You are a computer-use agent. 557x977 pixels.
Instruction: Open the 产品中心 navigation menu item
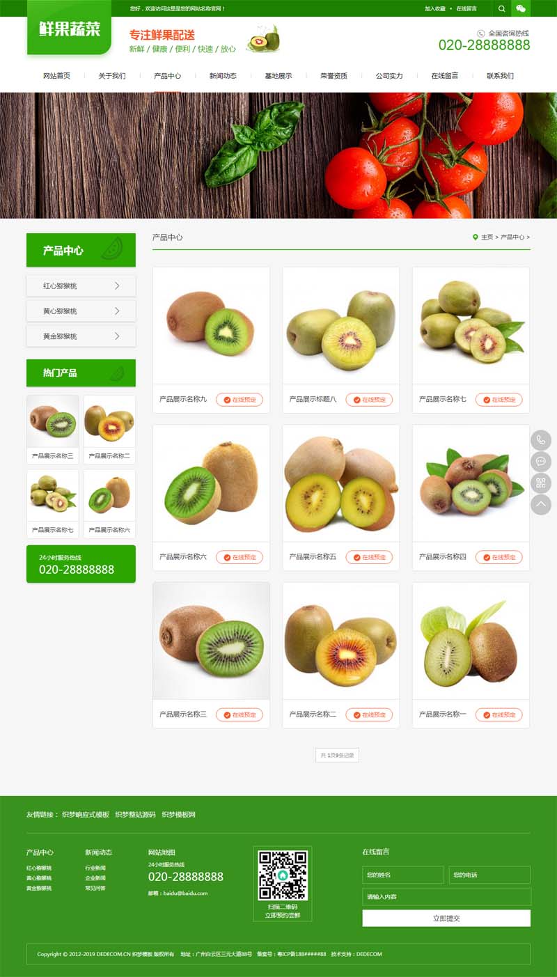pyautogui.click(x=167, y=76)
